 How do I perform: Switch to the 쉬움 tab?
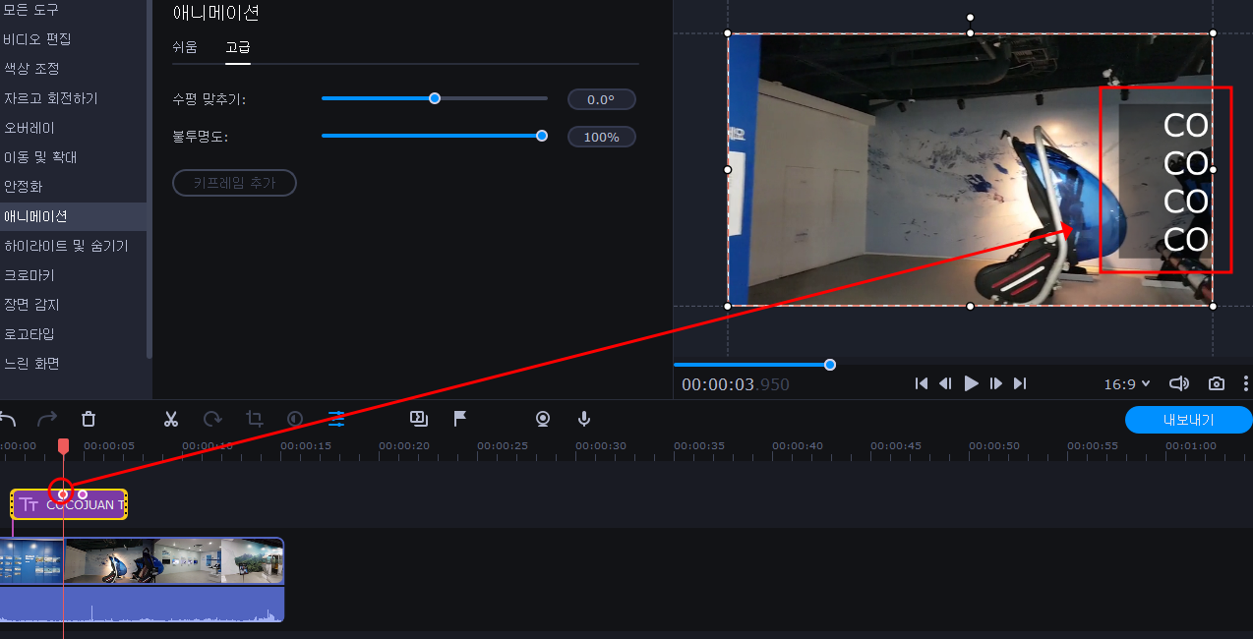[x=185, y=47]
